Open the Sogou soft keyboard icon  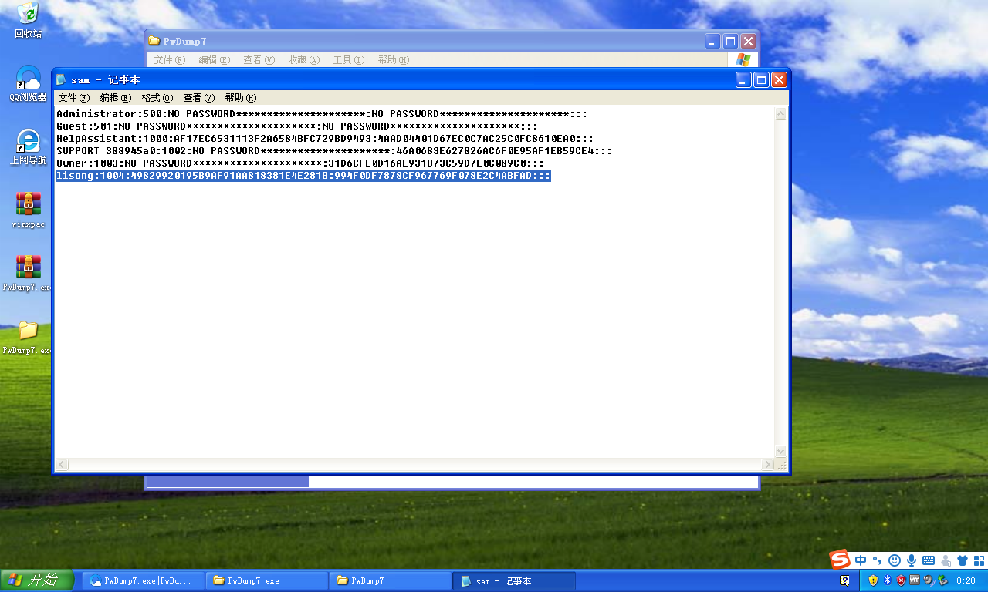[929, 560]
